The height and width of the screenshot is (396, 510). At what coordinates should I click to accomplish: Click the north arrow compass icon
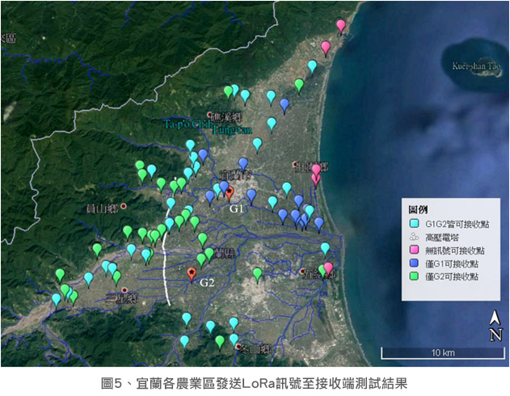[x=495, y=326]
